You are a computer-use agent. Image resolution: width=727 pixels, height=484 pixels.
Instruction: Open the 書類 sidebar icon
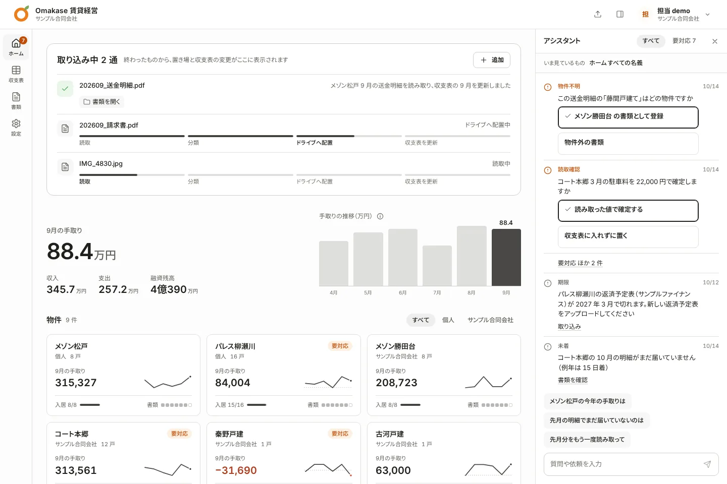(x=16, y=100)
